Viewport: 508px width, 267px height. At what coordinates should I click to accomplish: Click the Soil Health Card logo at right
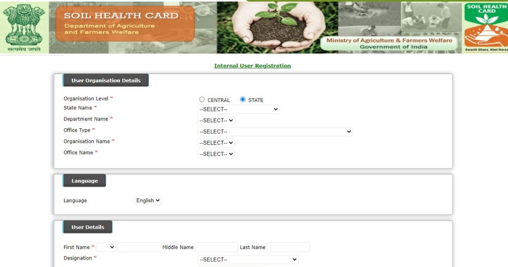[485, 28]
